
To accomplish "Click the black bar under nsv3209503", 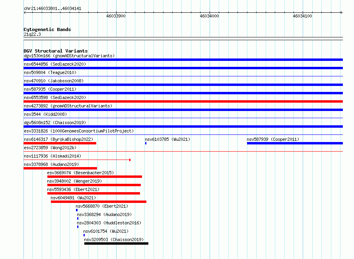I will [116, 243].
